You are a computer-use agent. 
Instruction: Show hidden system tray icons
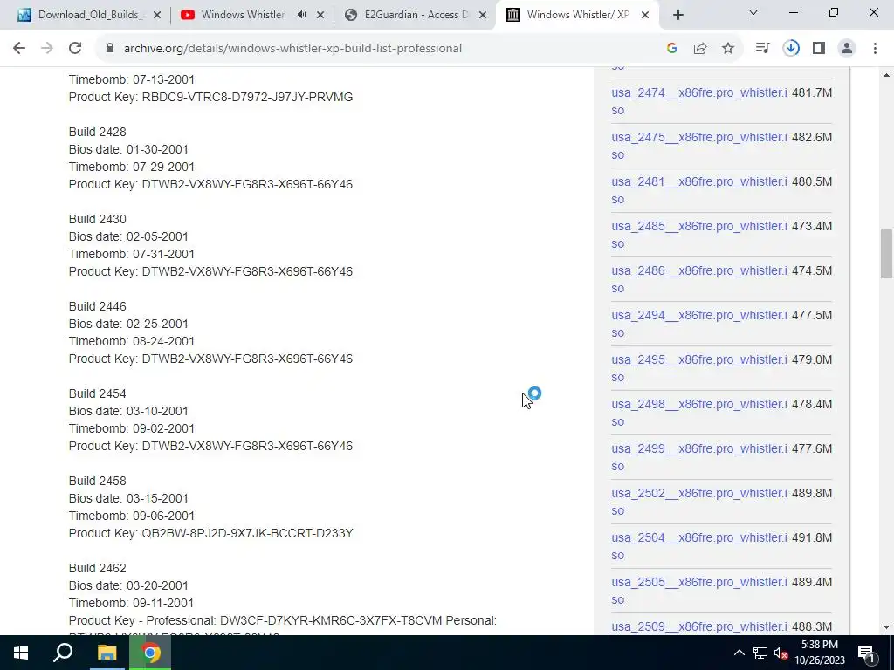coord(739,653)
